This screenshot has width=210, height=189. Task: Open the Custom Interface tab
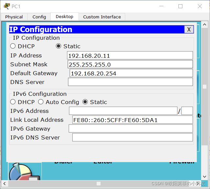[102, 17]
